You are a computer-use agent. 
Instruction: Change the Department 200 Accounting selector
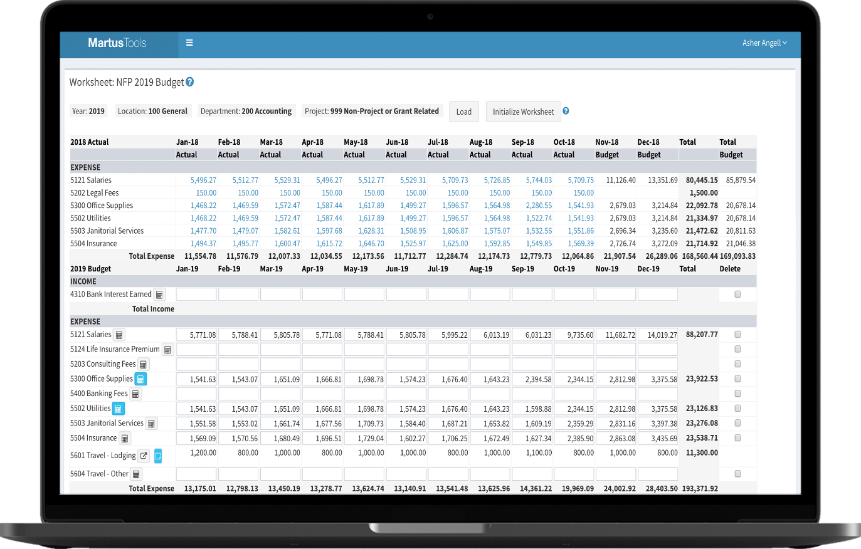coord(246,110)
